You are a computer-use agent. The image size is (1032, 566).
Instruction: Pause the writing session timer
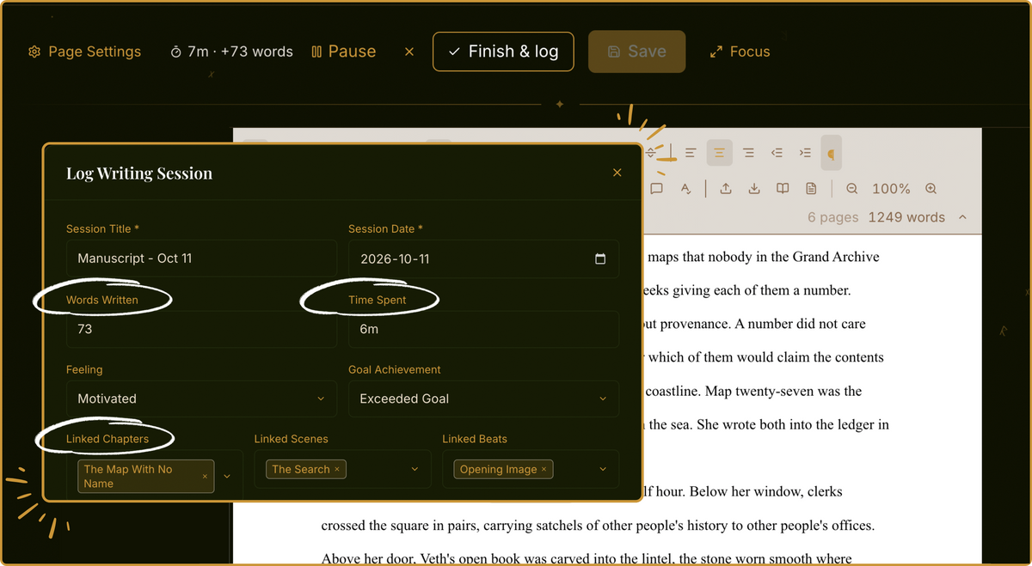coord(343,52)
